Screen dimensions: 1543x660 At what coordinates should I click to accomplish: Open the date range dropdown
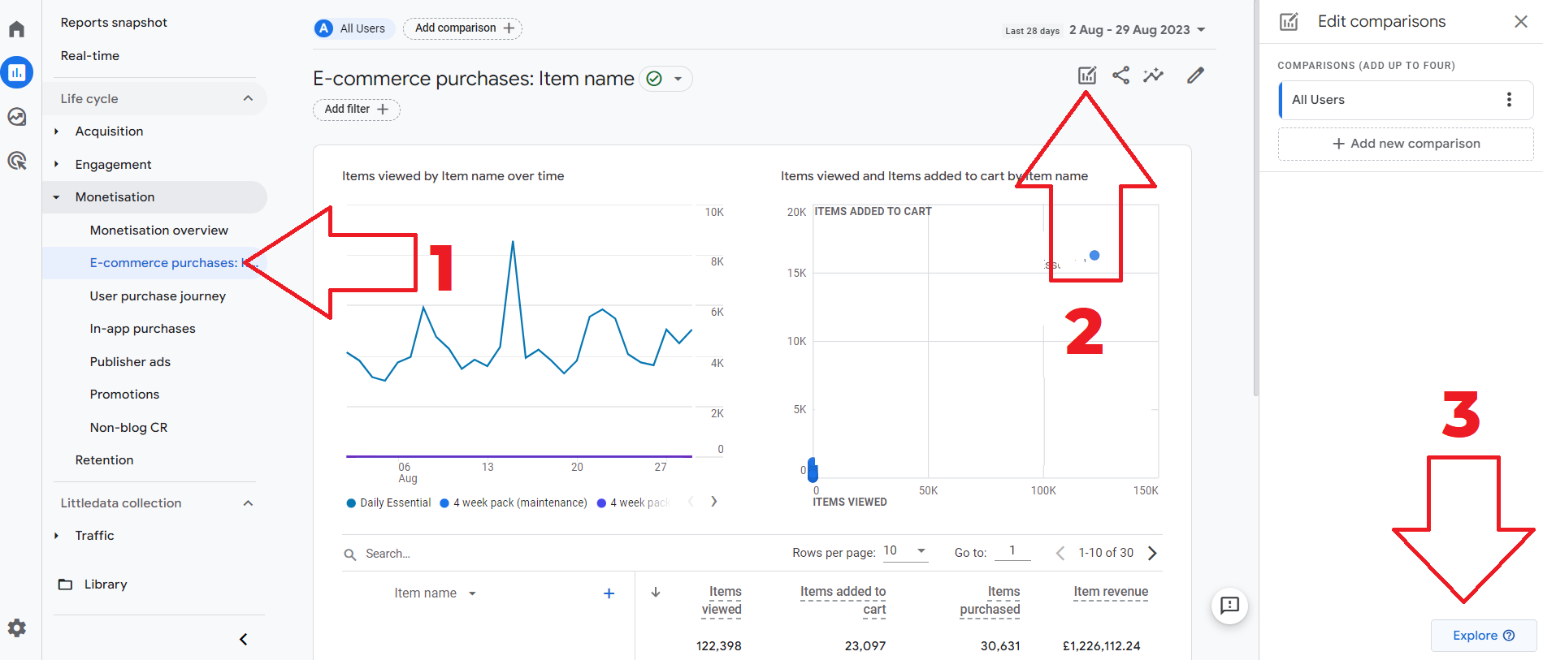point(1138,30)
